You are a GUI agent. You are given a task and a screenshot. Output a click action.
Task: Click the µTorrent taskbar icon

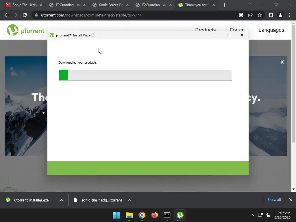click(x=180, y=215)
